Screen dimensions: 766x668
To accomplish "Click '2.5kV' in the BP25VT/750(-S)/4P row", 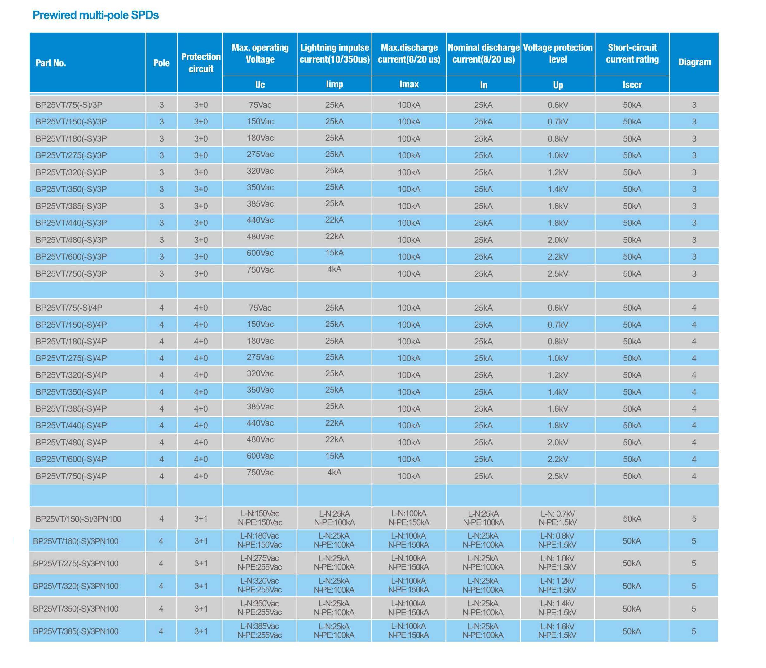I will point(558,476).
